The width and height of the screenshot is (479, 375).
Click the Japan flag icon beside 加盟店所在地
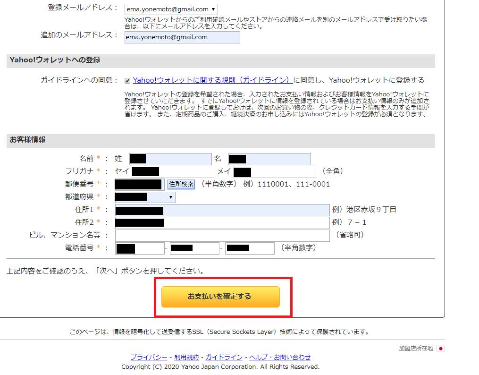[x=440, y=349]
